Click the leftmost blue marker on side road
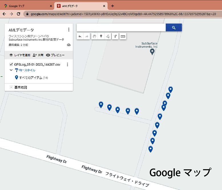Screen dimensions: 222x190 coord(101,105)
